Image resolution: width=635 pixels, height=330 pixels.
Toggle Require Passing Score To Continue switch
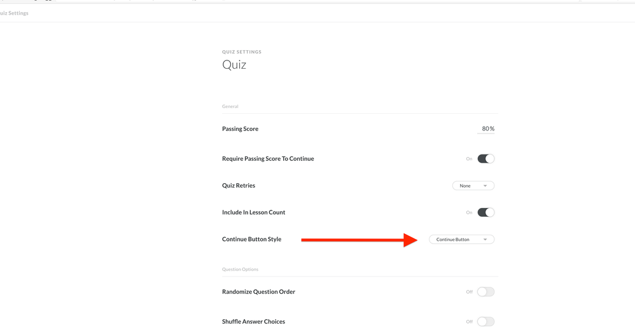(x=485, y=159)
